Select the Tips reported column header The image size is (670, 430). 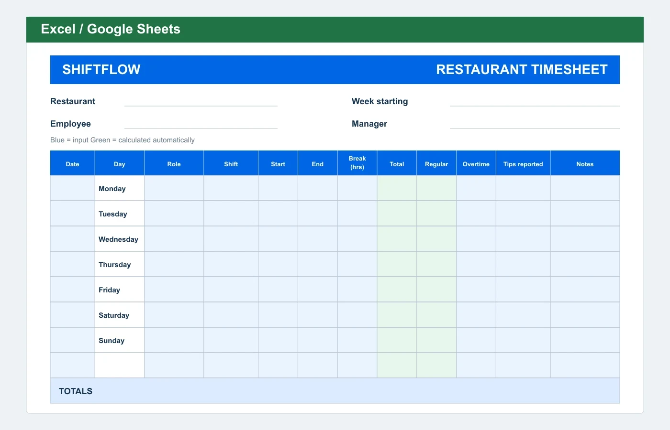coord(523,163)
